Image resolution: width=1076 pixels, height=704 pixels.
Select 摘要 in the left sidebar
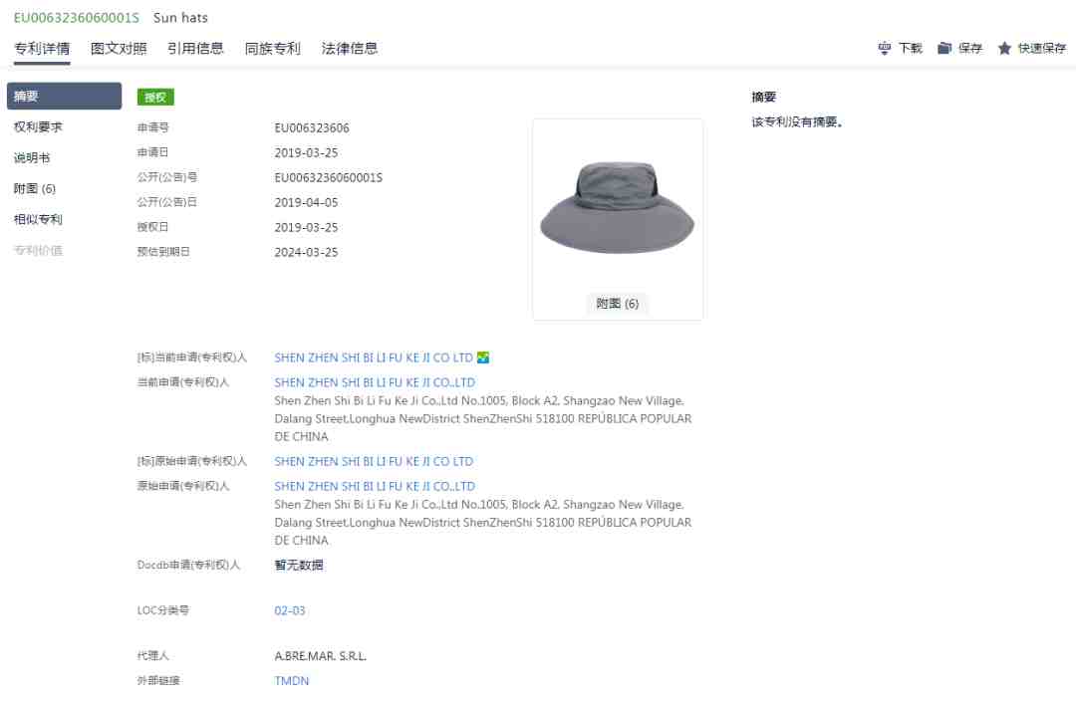pos(64,97)
